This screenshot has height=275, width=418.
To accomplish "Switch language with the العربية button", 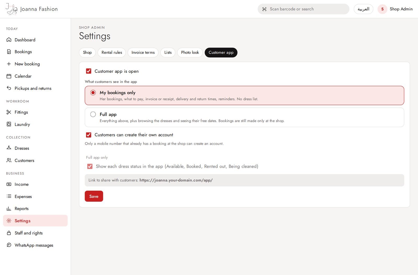I will [x=363, y=9].
